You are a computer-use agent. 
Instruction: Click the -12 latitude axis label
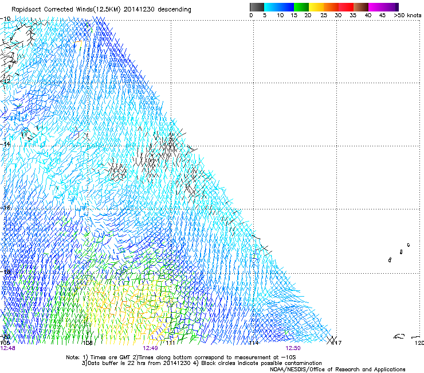tap(5, 81)
